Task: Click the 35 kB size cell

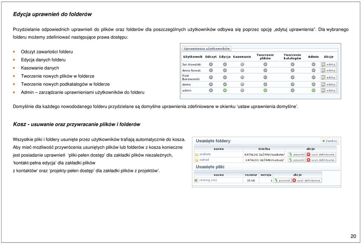Action: (x=251, y=180)
